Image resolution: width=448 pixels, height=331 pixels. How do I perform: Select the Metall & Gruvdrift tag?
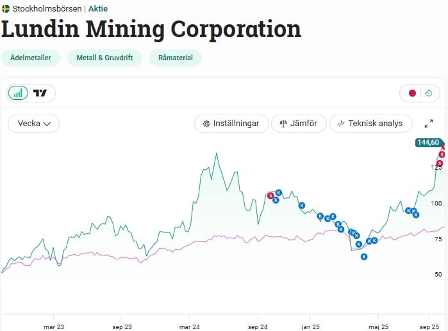(x=104, y=58)
